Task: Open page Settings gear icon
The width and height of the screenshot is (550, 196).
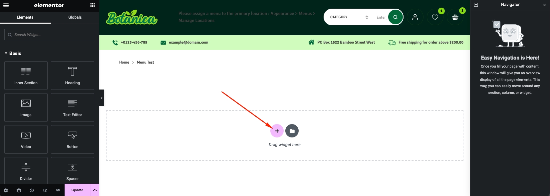Action: pyautogui.click(x=6, y=190)
